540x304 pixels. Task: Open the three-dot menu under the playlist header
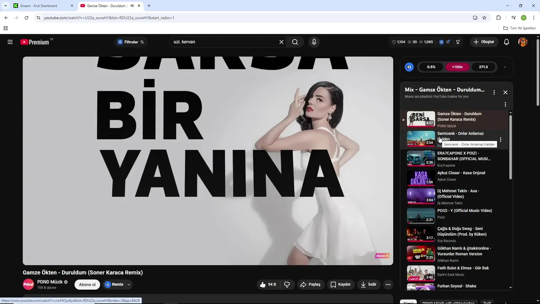(x=505, y=104)
